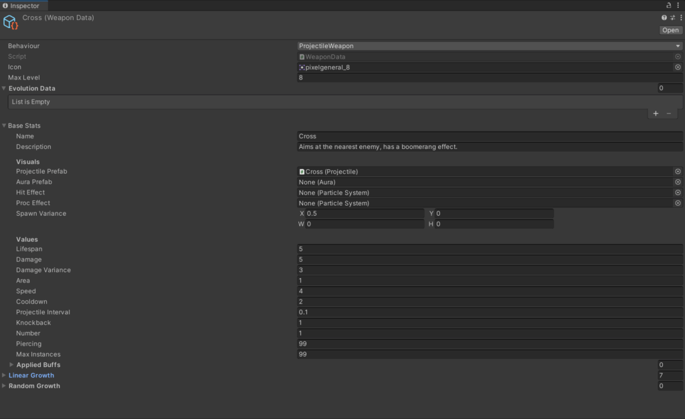Collapse the Evolution Data foldout
Viewport: 685px width, 419px height.
4,88
